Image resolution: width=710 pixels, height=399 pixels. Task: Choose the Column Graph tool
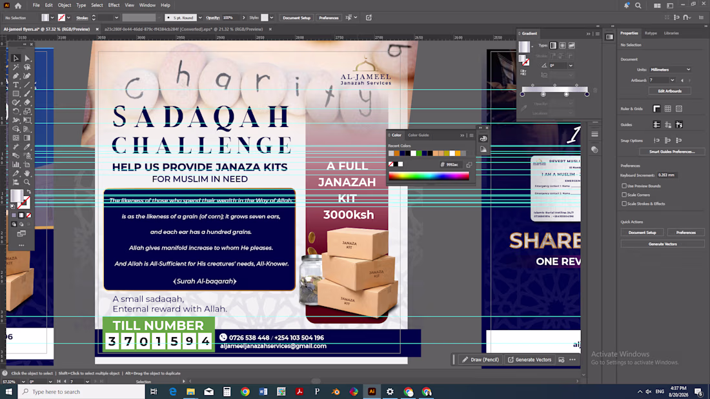coord(16,164)
